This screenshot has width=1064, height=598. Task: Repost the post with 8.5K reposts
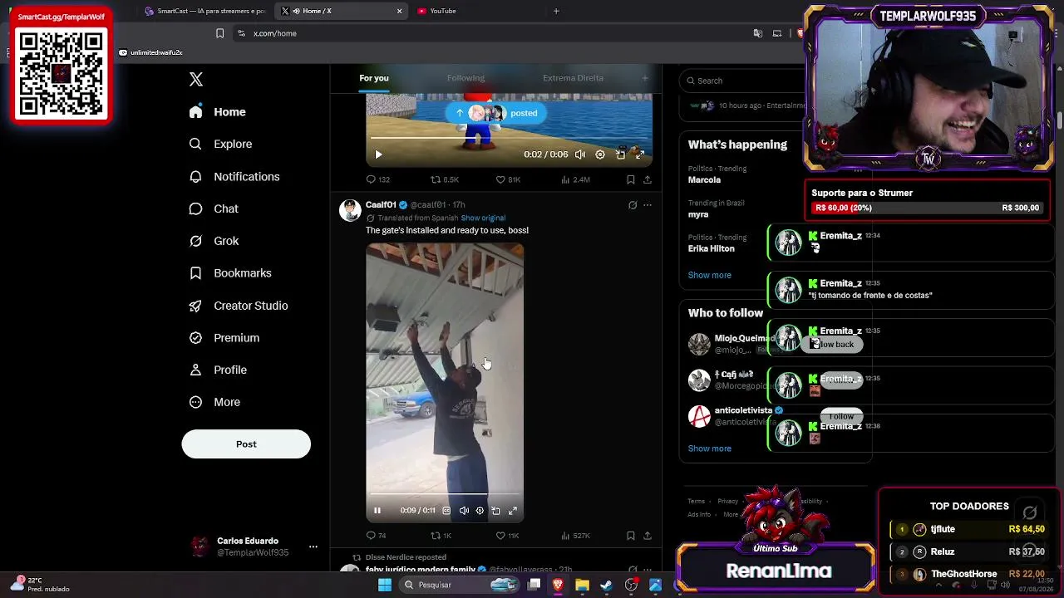[x=445, y=179]
